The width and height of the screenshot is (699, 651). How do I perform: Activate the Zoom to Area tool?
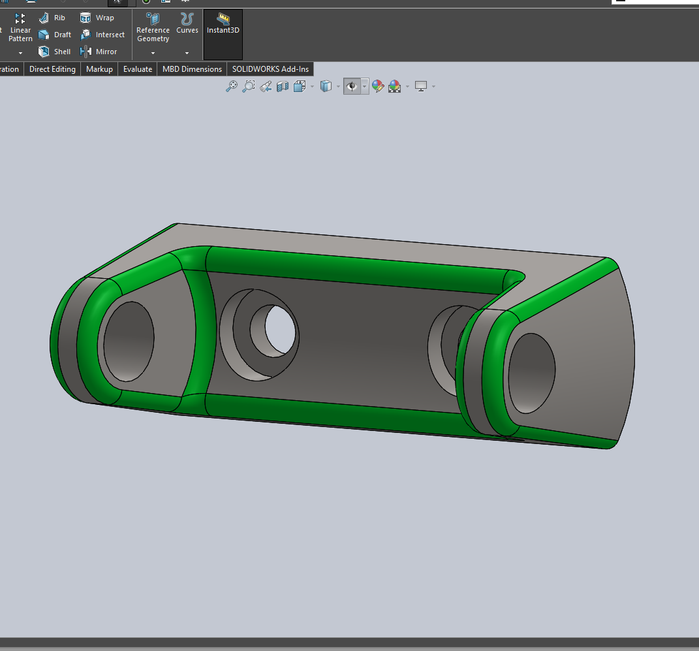click(x=248, y=86)
